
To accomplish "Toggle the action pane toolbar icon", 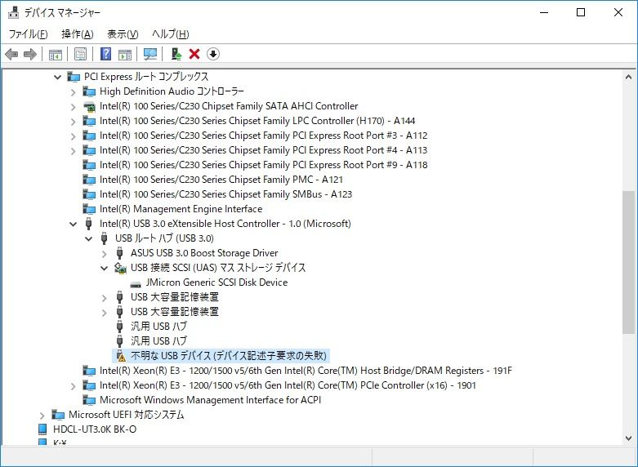I will [x=125, y=54].
